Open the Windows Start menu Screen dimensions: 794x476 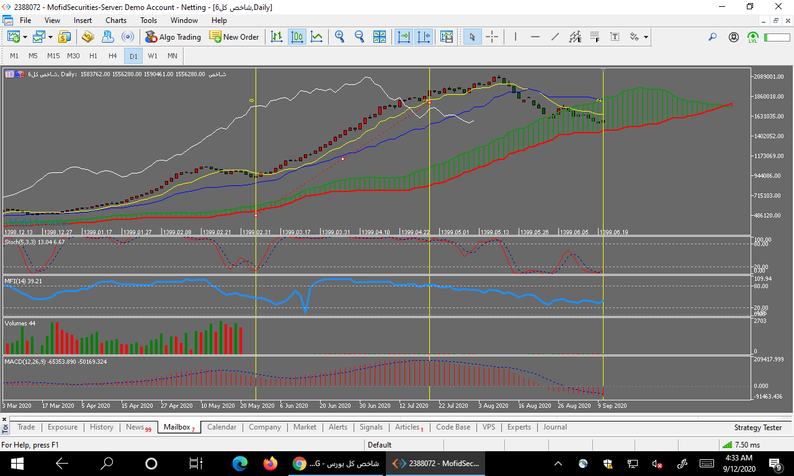point(16,463)
